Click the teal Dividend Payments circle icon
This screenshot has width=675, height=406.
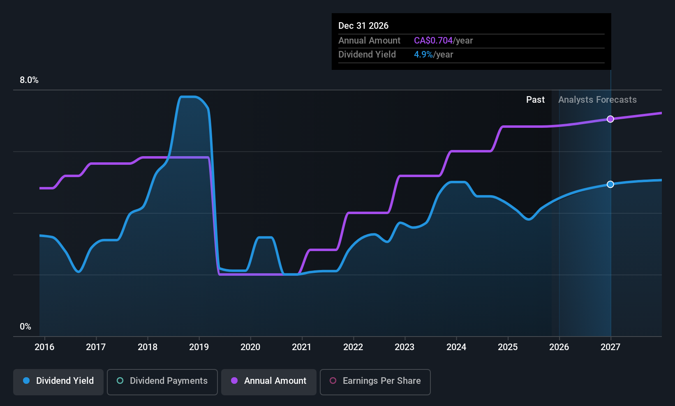120,381
